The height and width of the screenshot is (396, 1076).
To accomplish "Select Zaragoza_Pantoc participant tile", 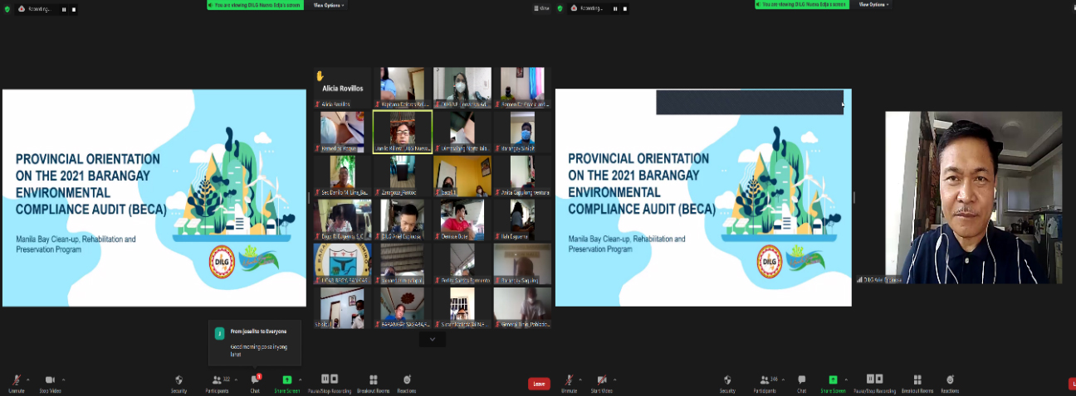I will click(x=402, y=176).
